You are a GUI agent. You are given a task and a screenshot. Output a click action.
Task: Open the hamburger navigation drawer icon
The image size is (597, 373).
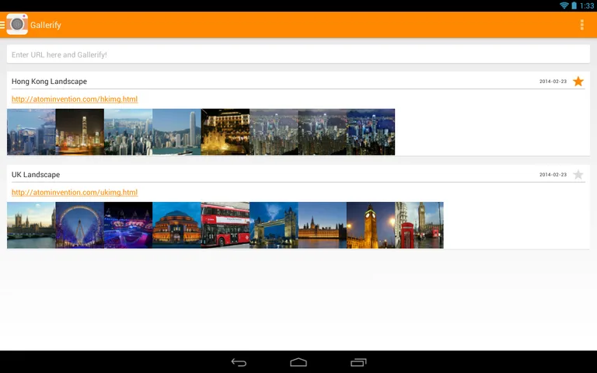coord(2,25)
